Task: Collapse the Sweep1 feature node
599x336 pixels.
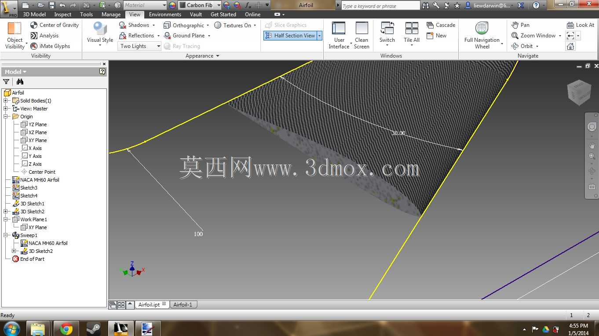Action: tap(6, 235)
